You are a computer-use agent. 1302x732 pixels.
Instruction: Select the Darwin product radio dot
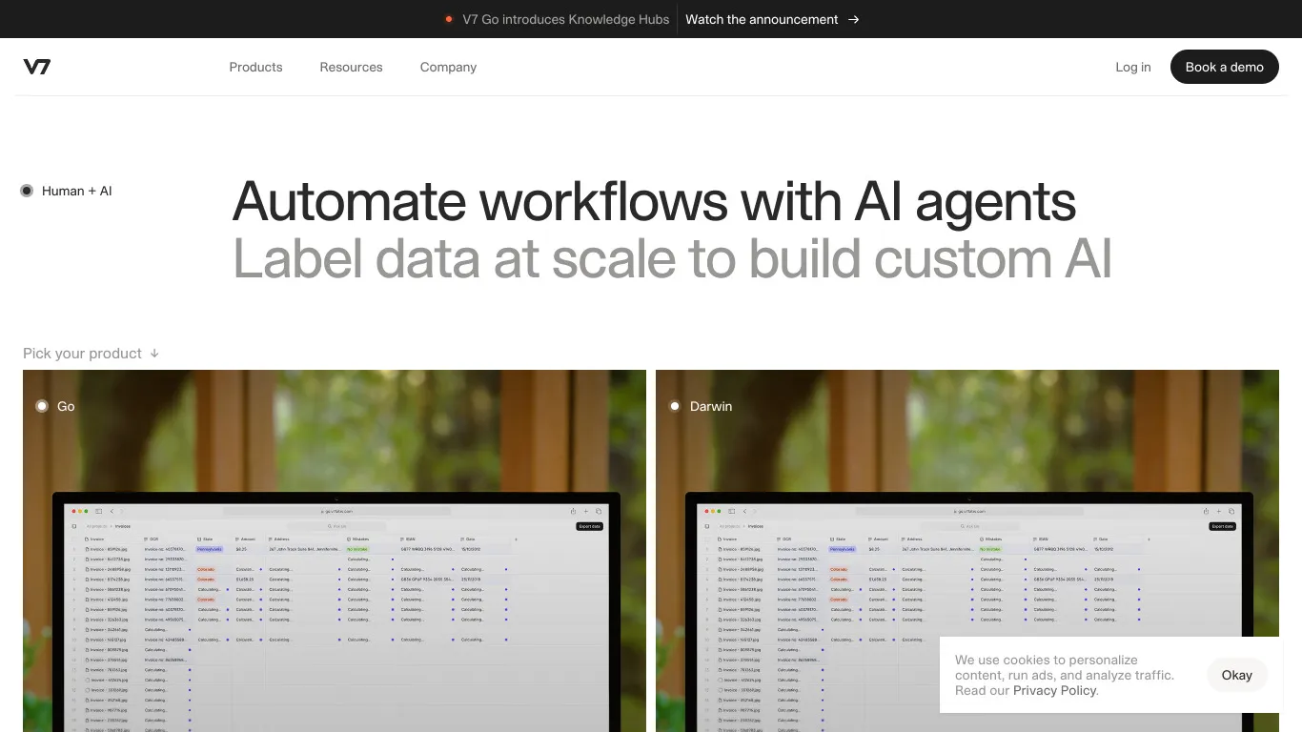coord(675,406)
